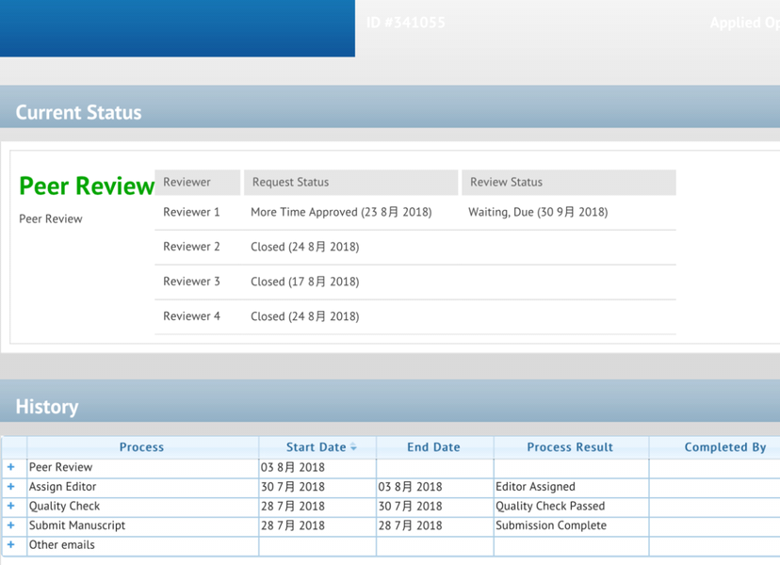
Task: Expand the Peer Review history row
Action: coord(11,467)
